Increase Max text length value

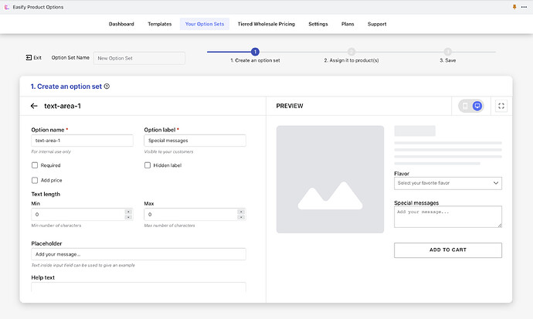[241, 212]
